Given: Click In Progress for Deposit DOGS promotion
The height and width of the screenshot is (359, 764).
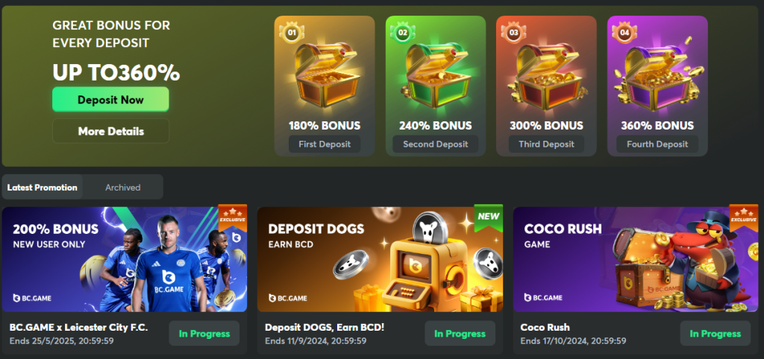Looking at the screenshot, I should pyautogui.click(x=460, y=334).
